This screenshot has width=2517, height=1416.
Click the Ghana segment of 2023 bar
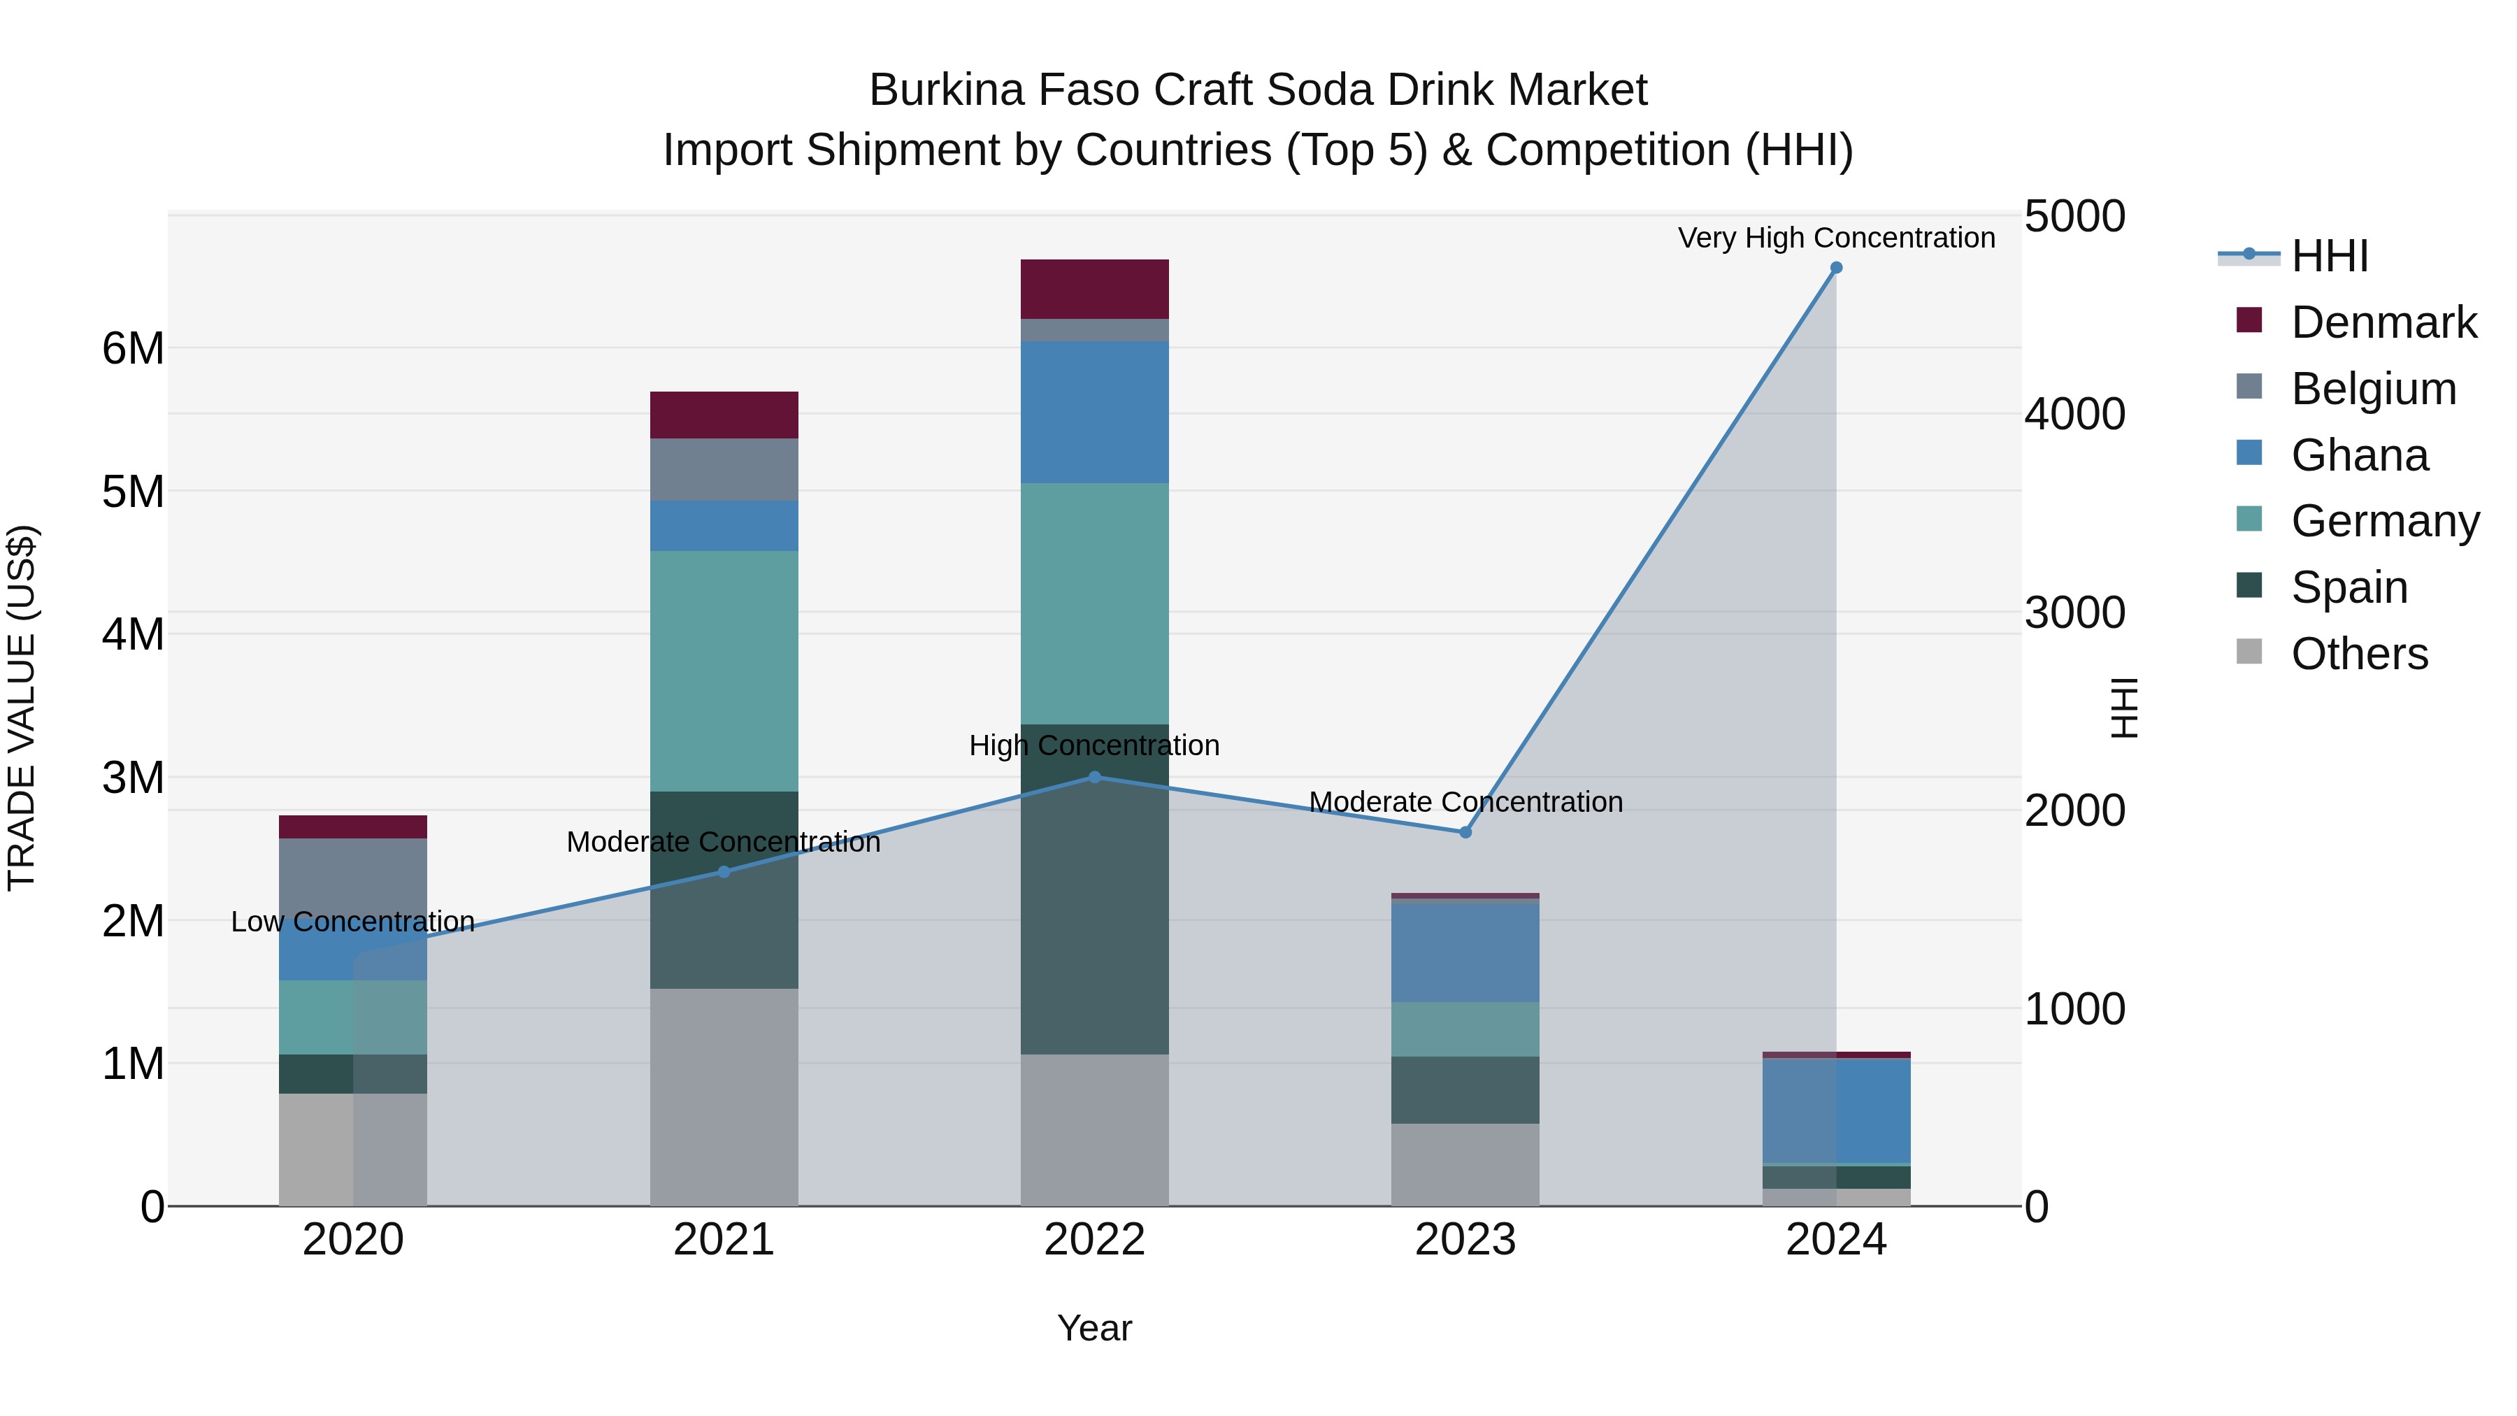coord(1465,953)
